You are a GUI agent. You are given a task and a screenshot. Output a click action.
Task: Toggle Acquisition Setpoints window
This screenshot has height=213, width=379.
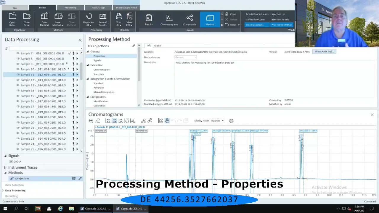[x=257, y=14]
